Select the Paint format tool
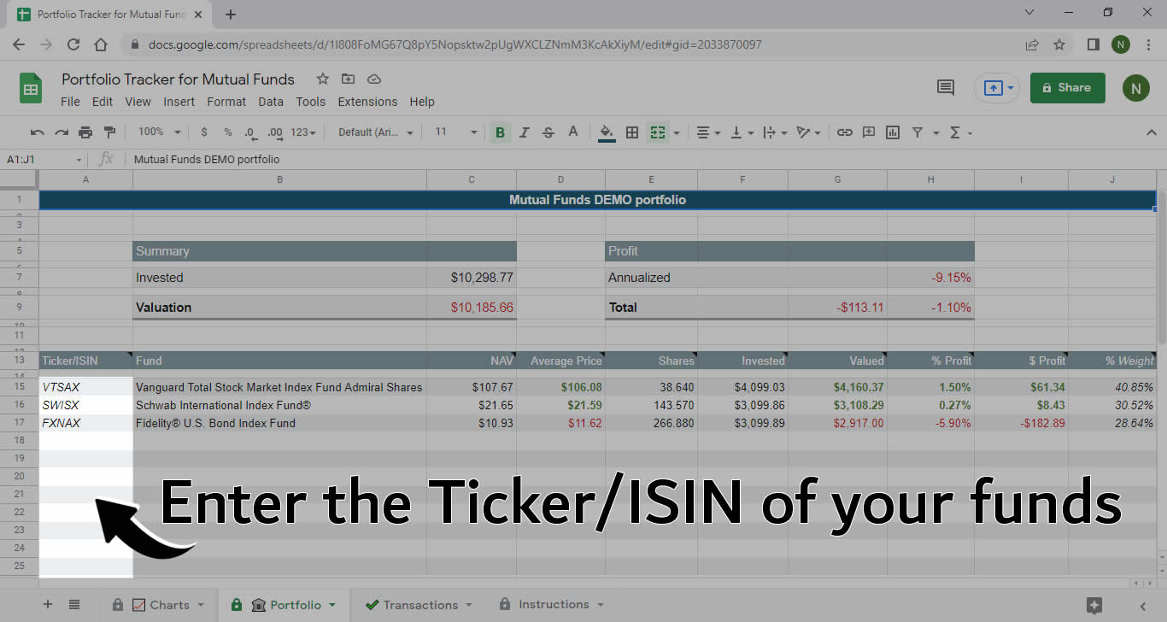The image size is (1167, 622). pos(109,132)
